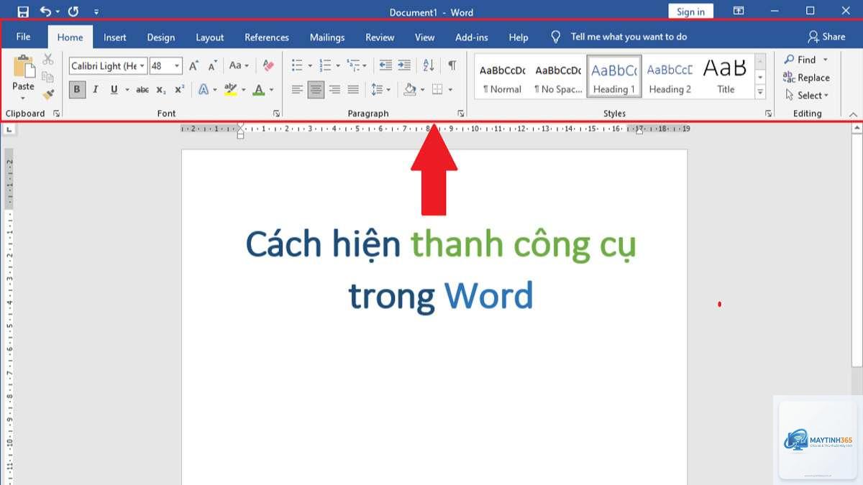Click the Sort A-Z icon
This screenshot has height=485, width=863.
coord(429,65)
